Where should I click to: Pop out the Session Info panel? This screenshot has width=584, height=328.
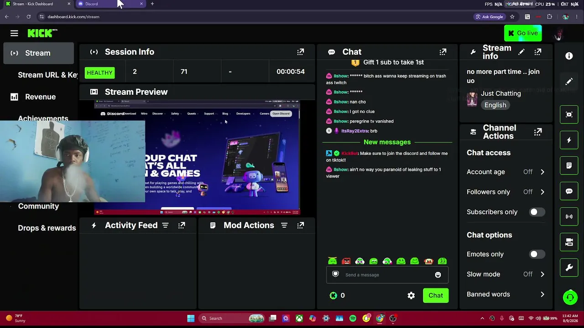tap(301, 52)
